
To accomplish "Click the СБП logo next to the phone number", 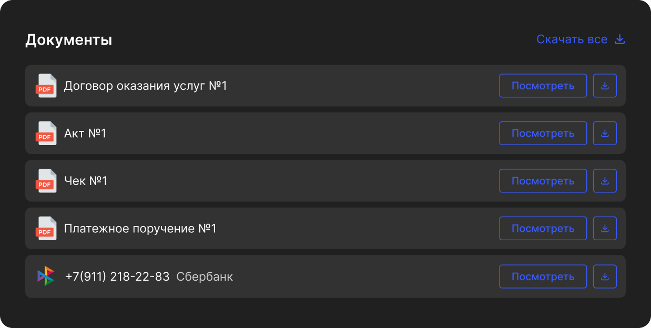I will [46, 276].
